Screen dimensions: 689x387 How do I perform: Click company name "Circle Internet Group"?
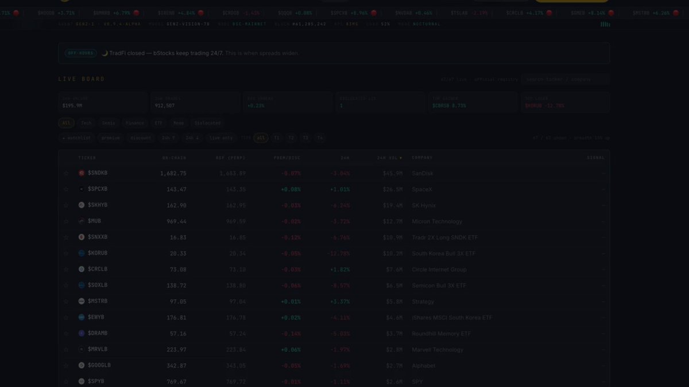tap(439, 269)
